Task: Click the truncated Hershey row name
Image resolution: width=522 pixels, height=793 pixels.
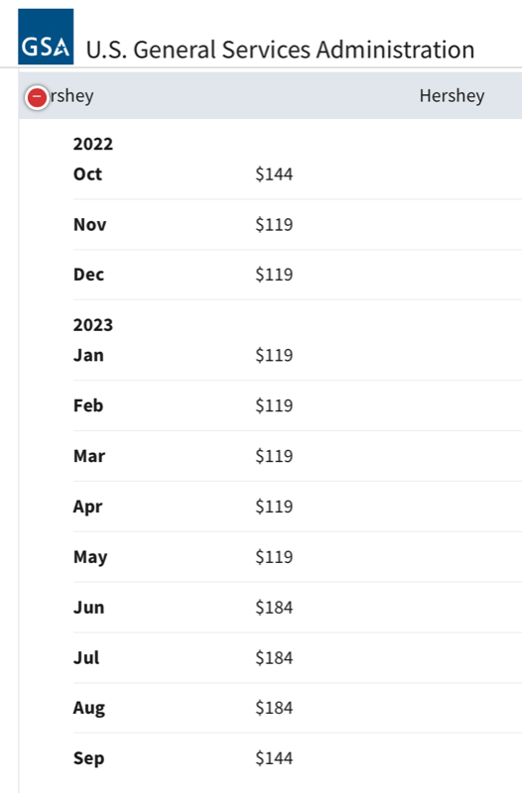Action: coord(71,95)
